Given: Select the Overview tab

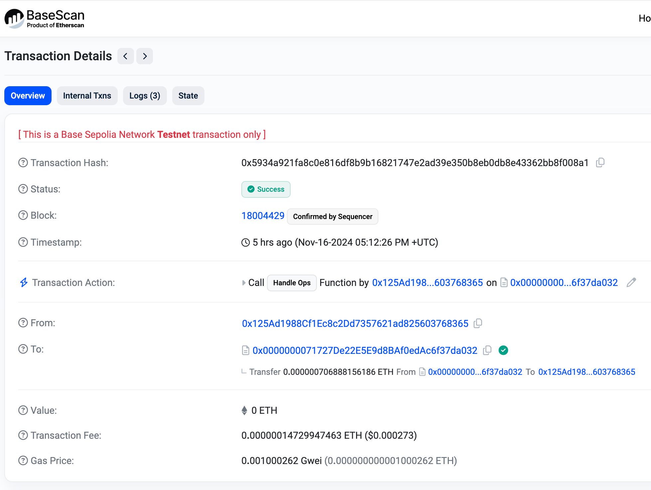Looking at the screenshot, I should click(x=28, y=96).
